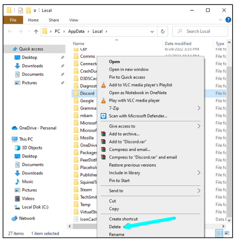235x244 pixels.
Task: Open the address bar history dropdown
Action: [152, 32]
